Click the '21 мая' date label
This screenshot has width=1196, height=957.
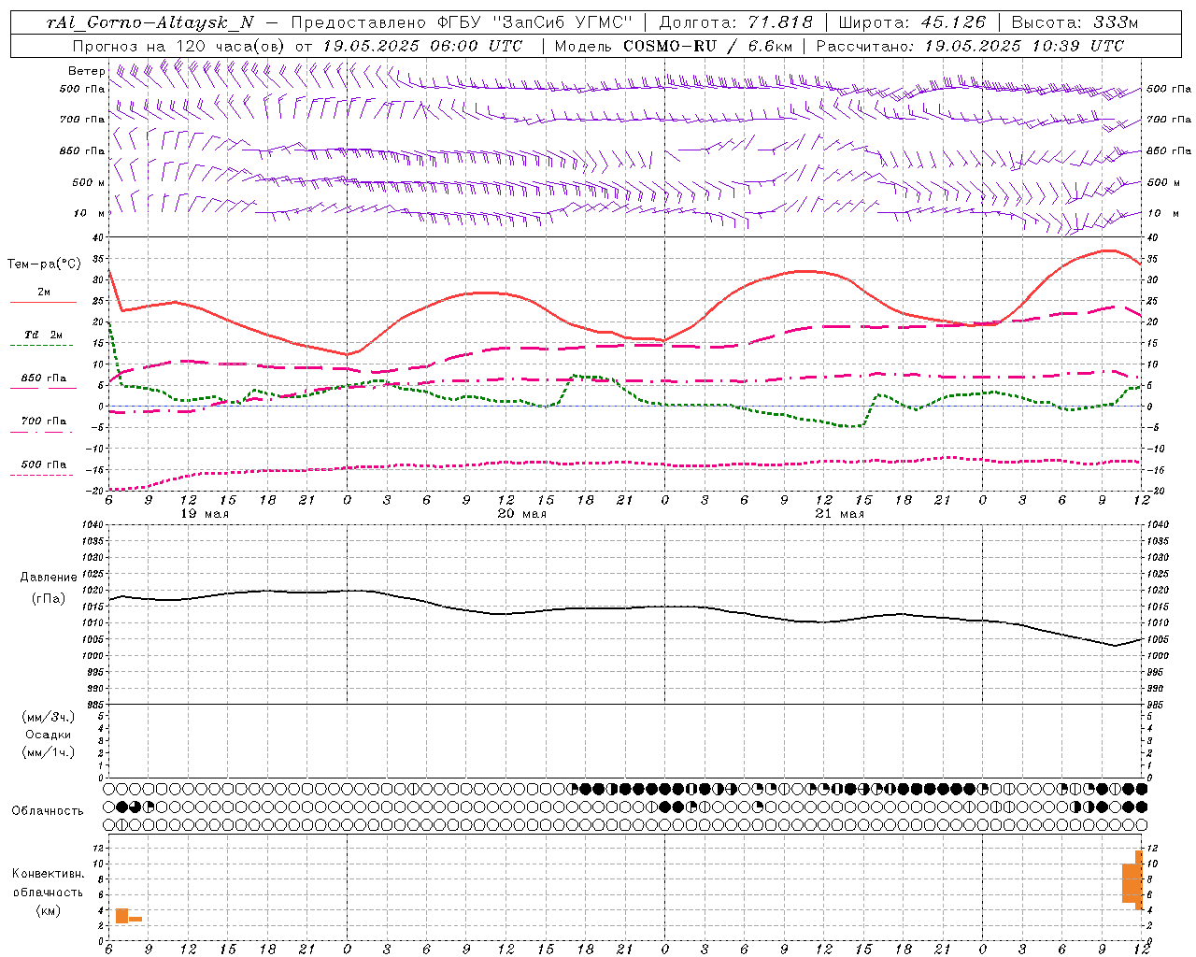pyautogui.click(x=839, y=514)
